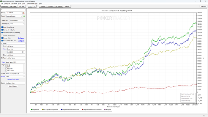208x117 pixels.
Task: Click the Chips Won green legend swatch
Action: (31, 110)
